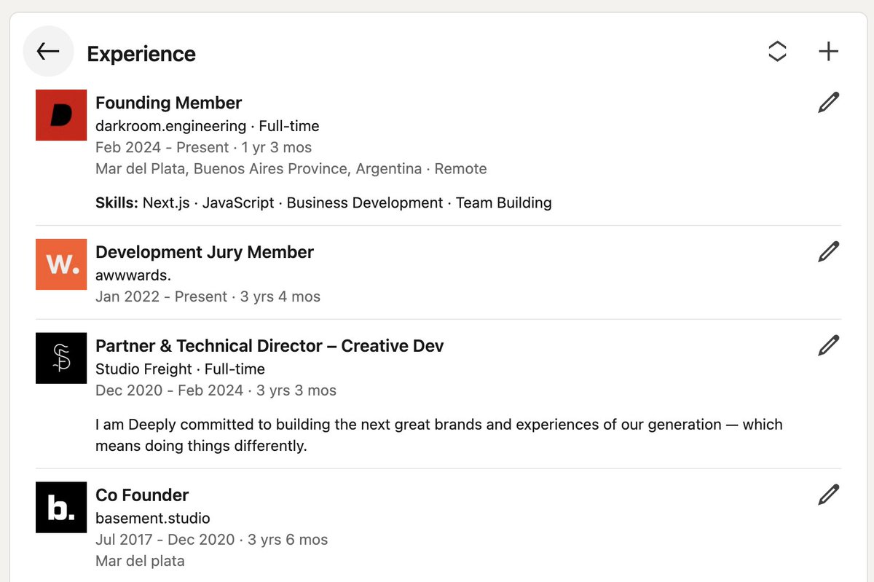This screenshot has height=582, width=874.
Task: Click the basement.studio company name
Action: (153, 519)
